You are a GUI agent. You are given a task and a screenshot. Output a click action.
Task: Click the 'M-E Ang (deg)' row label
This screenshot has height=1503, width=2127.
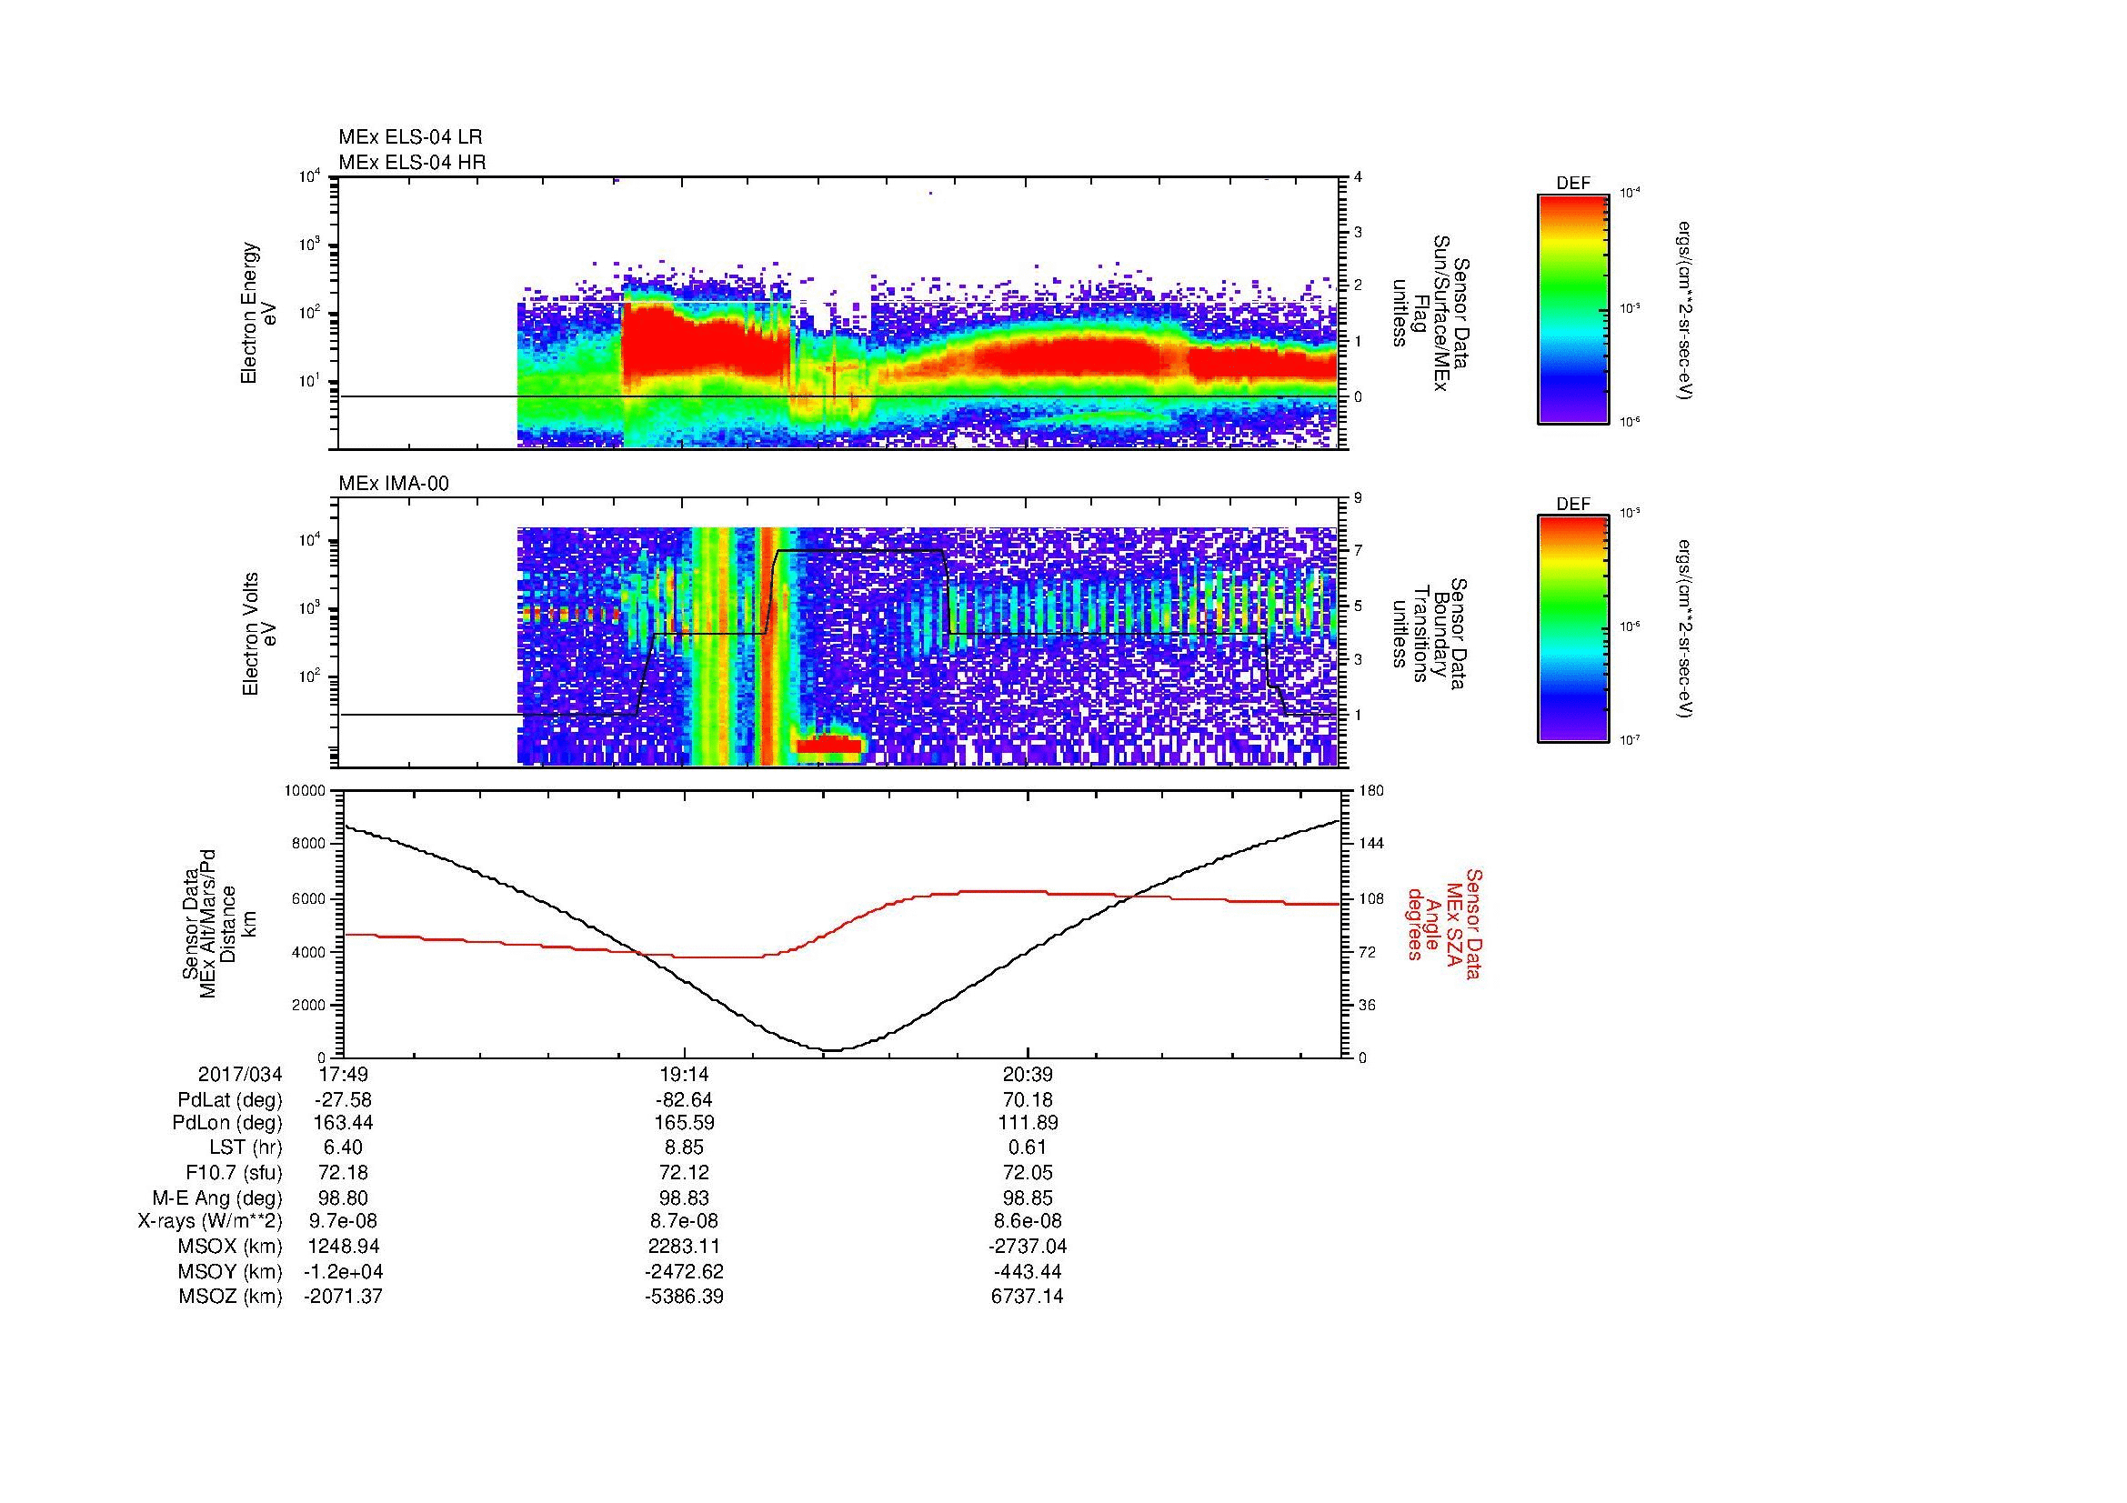[x=217, y=1198]
